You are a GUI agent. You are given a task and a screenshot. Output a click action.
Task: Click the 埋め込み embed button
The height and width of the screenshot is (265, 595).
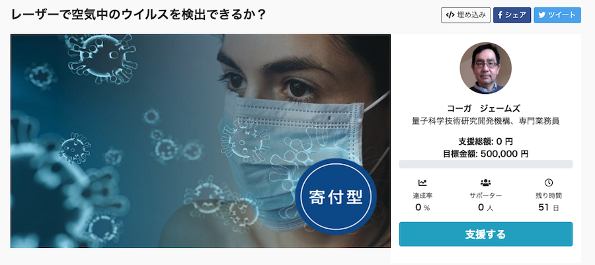(465, 15)
